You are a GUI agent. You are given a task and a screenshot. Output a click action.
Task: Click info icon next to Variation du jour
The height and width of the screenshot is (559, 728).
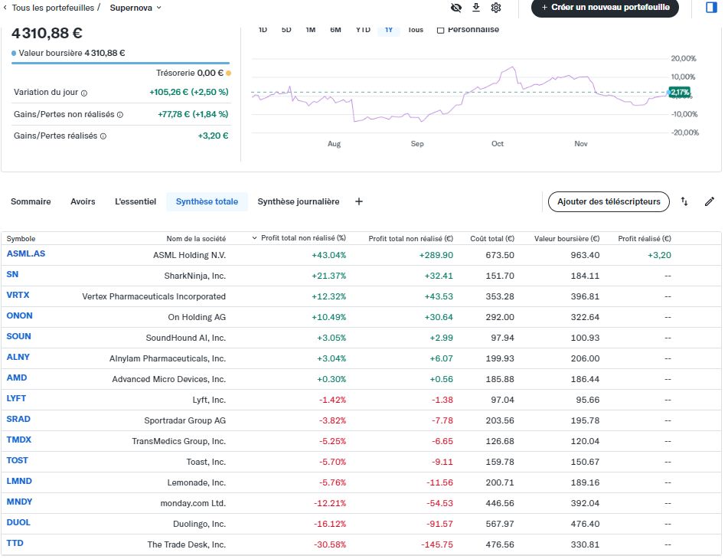pos(84,93)
